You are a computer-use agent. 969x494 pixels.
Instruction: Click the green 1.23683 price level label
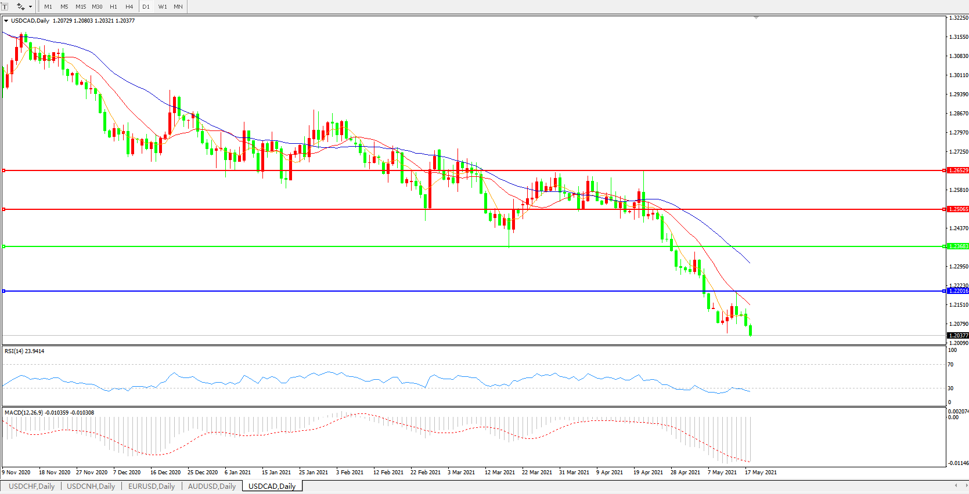957,246
